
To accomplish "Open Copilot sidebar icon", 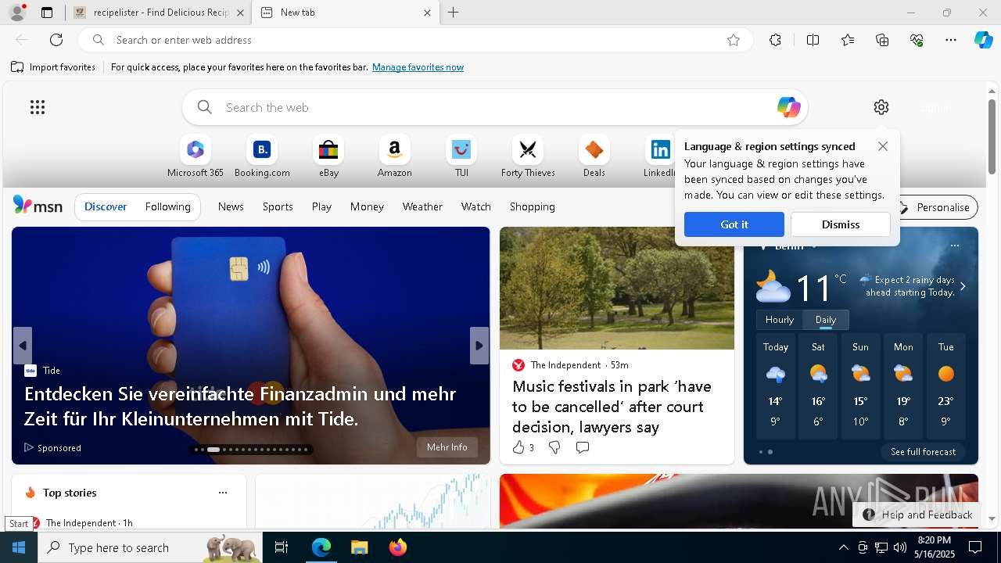I will 984,40.
